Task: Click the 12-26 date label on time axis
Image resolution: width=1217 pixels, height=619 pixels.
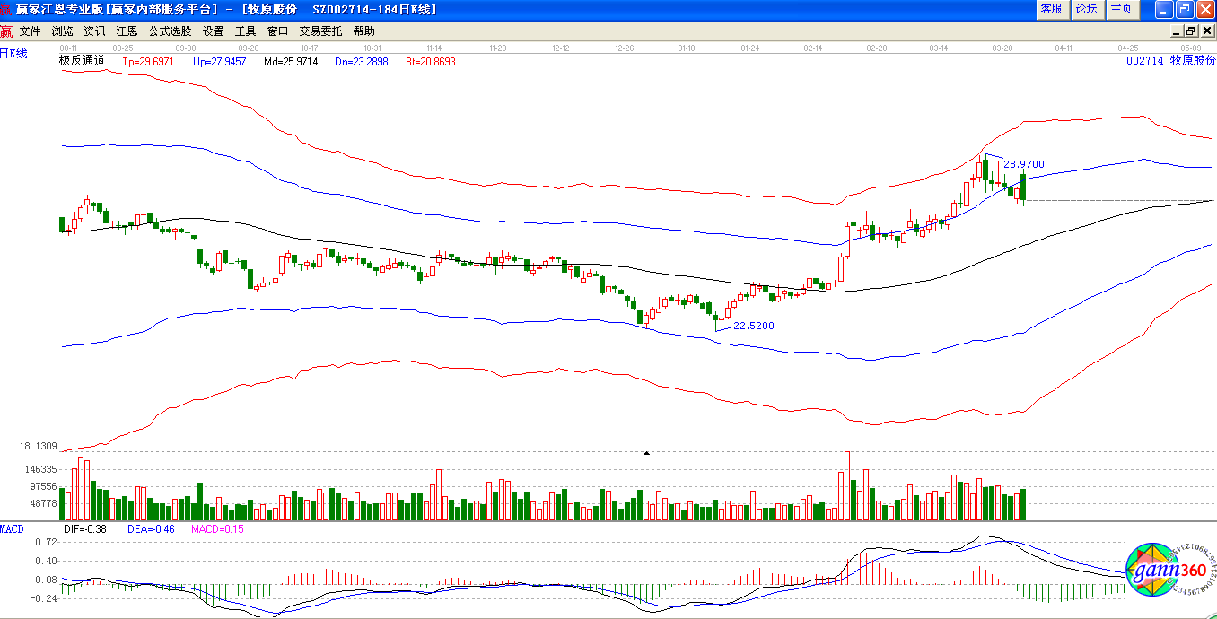Action: [624, 48]
